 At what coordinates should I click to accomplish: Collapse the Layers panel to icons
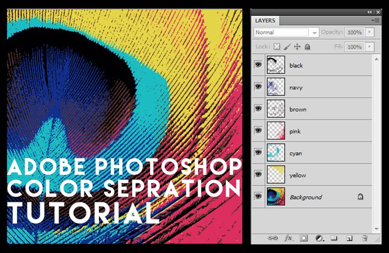click(x=369, y=12)
